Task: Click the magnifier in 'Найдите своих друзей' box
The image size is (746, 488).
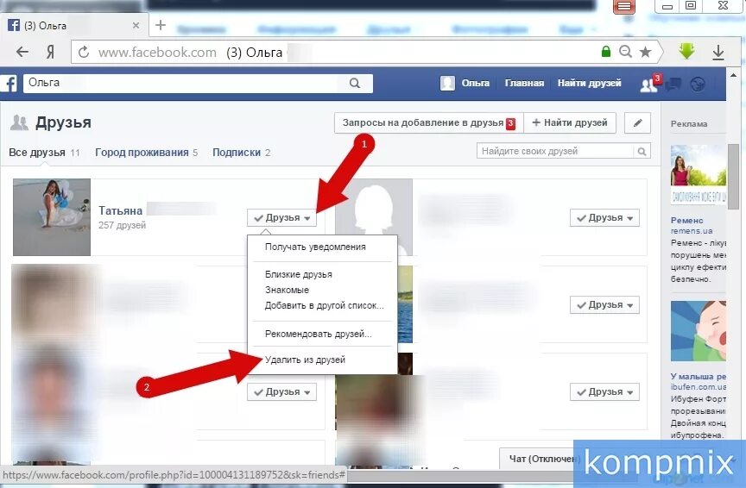Action: pyautogui.click(x=642, y=152)
